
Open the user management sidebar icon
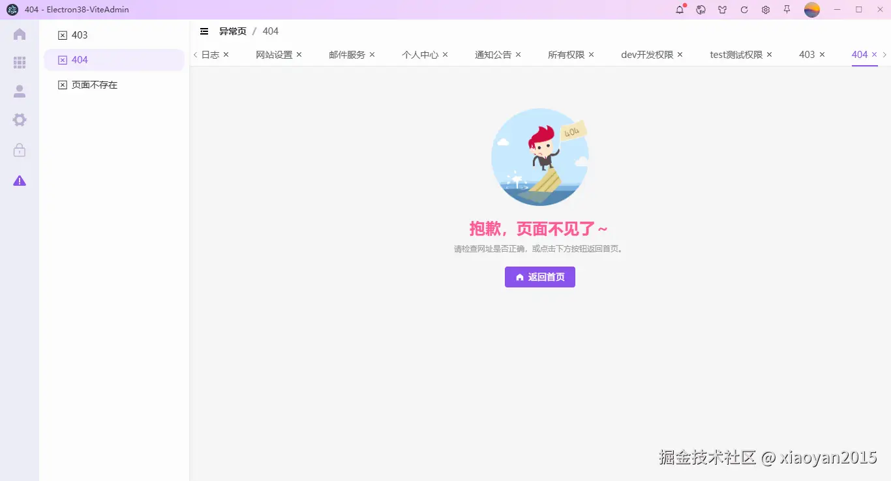click(x=19, y=91)
